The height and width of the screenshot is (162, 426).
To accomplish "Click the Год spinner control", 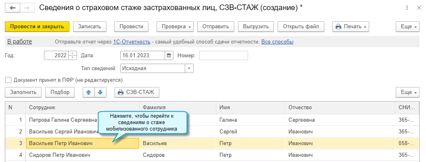I will click(x=73, y=56).
